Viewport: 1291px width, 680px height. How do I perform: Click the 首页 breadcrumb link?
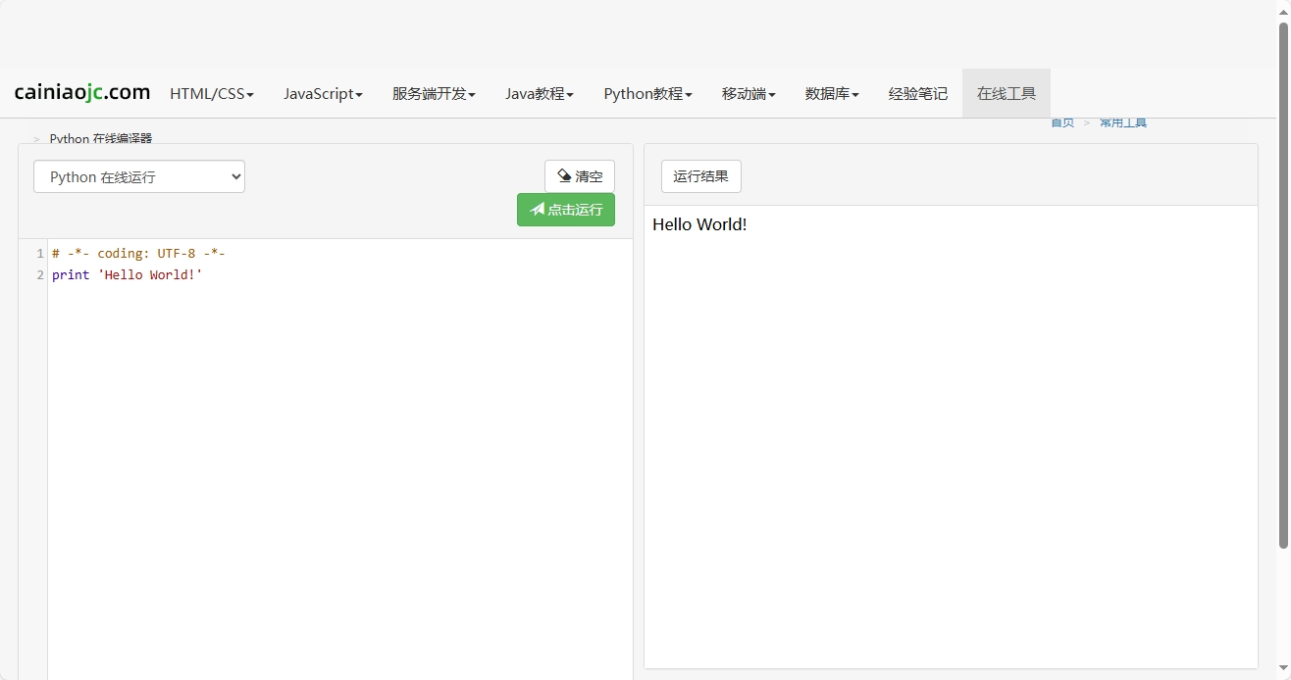(x=1062, y=122)
